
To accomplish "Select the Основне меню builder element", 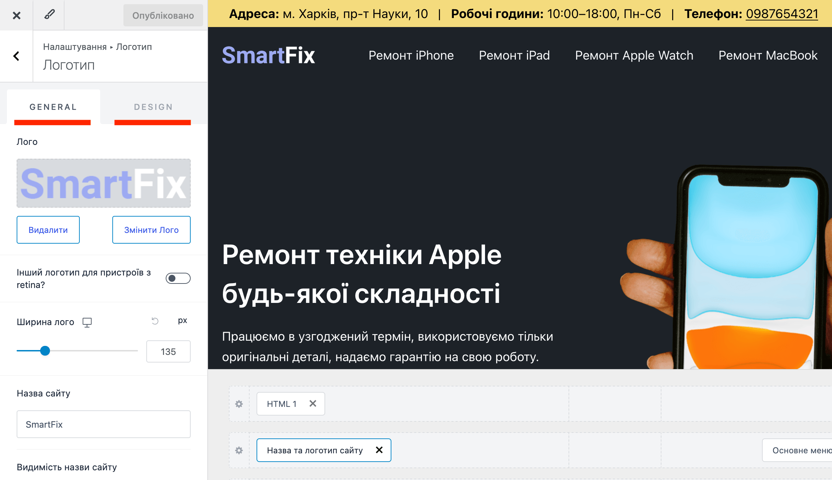I will [x=797, y=450].
